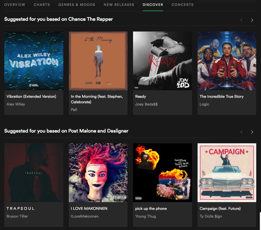
Task: Show next Chance The Rapper suggestions arrow
Action: coord(252,20)
